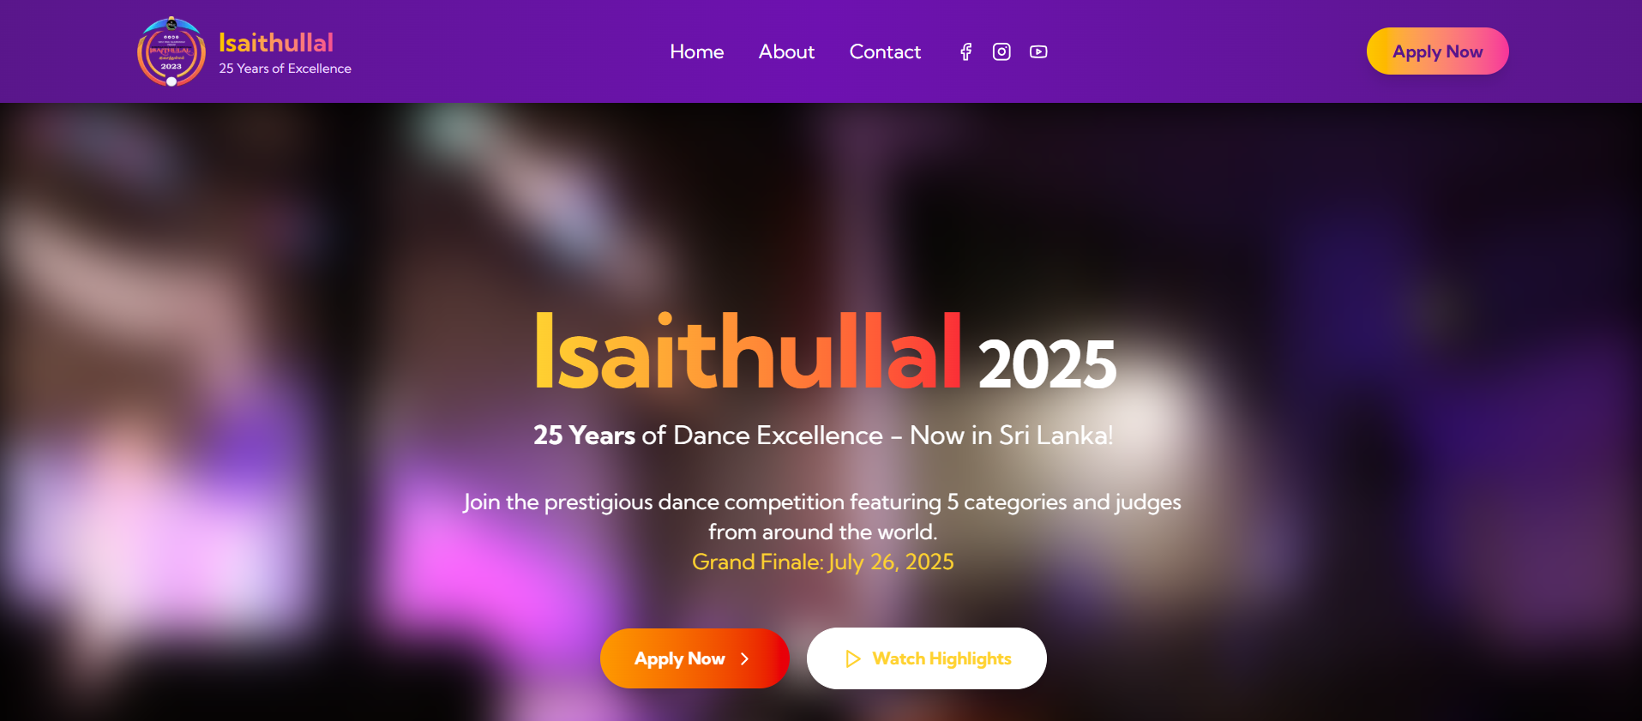Open the Facebook page icon
Image resolution: width=1642 pixels, height=721 pixels.
[x=965, y=51]
